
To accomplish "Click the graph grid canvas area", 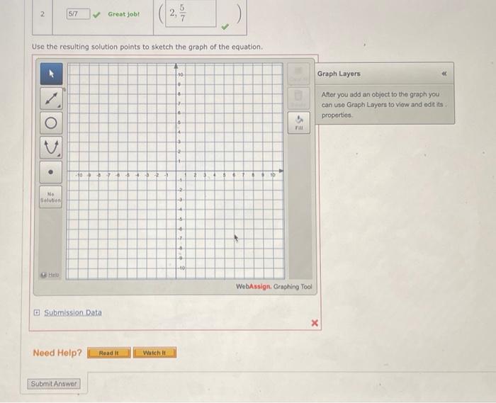I will [175, 171].
